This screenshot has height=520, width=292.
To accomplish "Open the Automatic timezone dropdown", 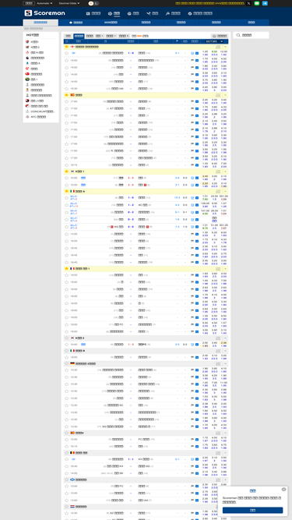I will [x=44, y=3].
